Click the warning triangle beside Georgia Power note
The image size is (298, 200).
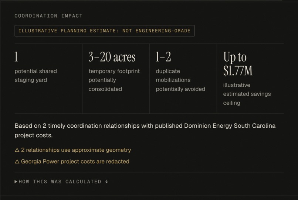point(17,162)
